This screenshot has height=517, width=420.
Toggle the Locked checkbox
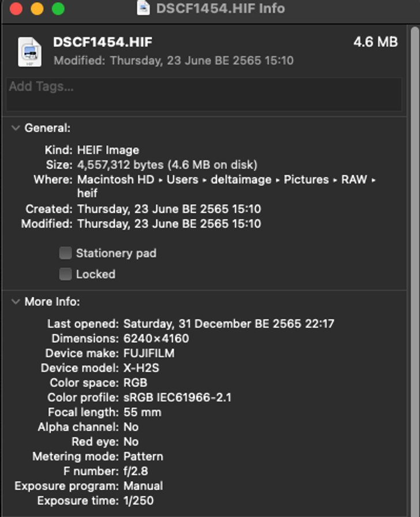click(66, 274)
